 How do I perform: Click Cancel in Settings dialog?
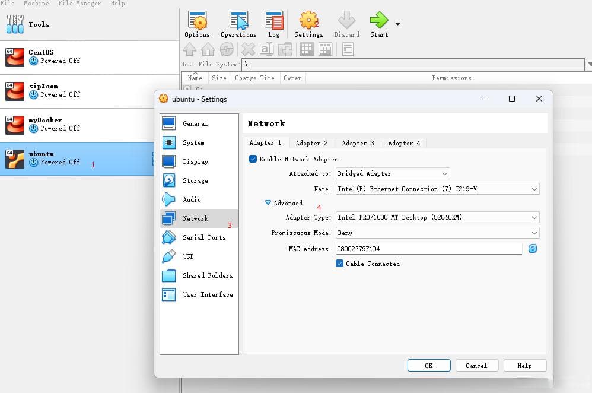click(x=477, y=366)
